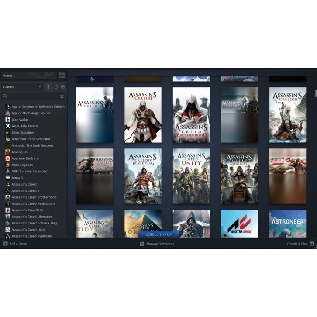Viewport: 317px width, 317px height.
Task: Expand the Games filter dropdown
Action: pyautogui.click(x=22, y=87)
